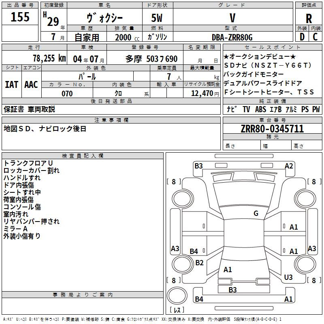
Task: Click the B2 damage mark on diagram
Action: (199, 263)
